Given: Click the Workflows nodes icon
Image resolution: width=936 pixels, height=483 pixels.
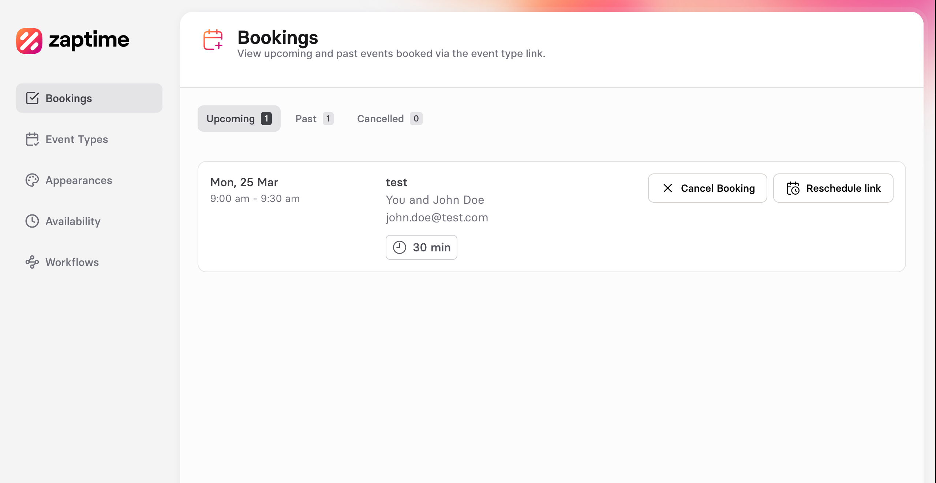Looking at the screenshot, I should [x=32, y=262].
